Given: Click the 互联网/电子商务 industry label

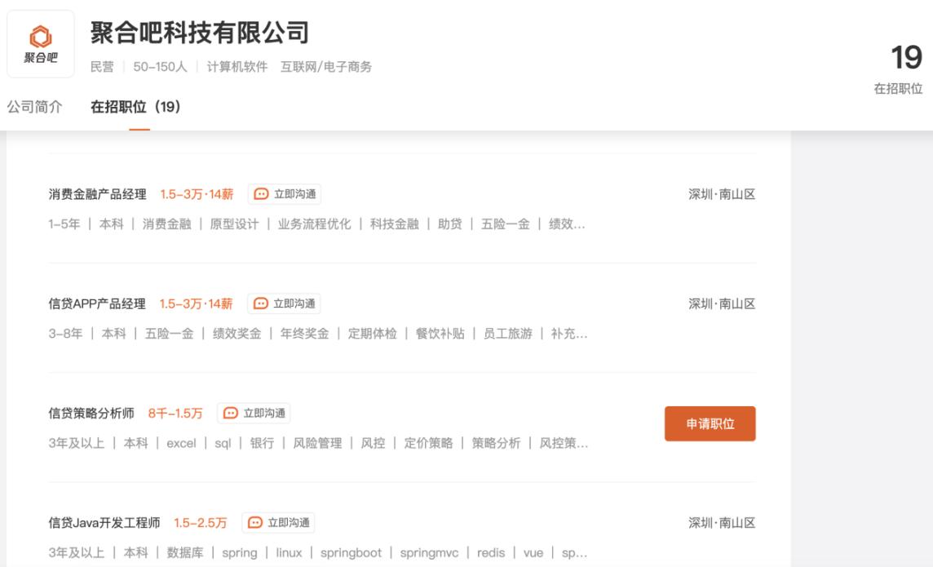Looking at the screenshot, I should pyautogui.click(x=326, y=67).
